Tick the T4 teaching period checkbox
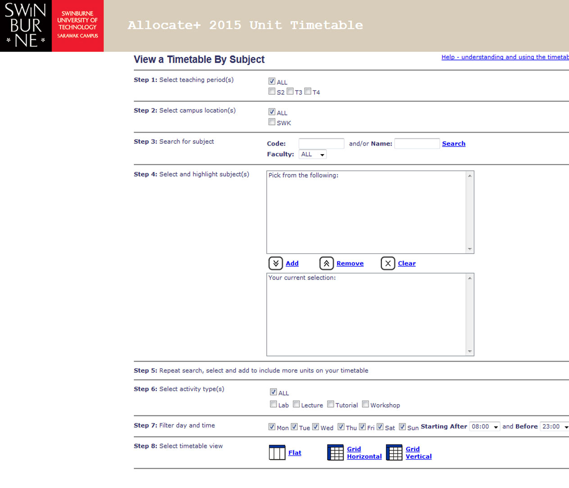This screenshot has height=488, width=569. coord(308,91)
